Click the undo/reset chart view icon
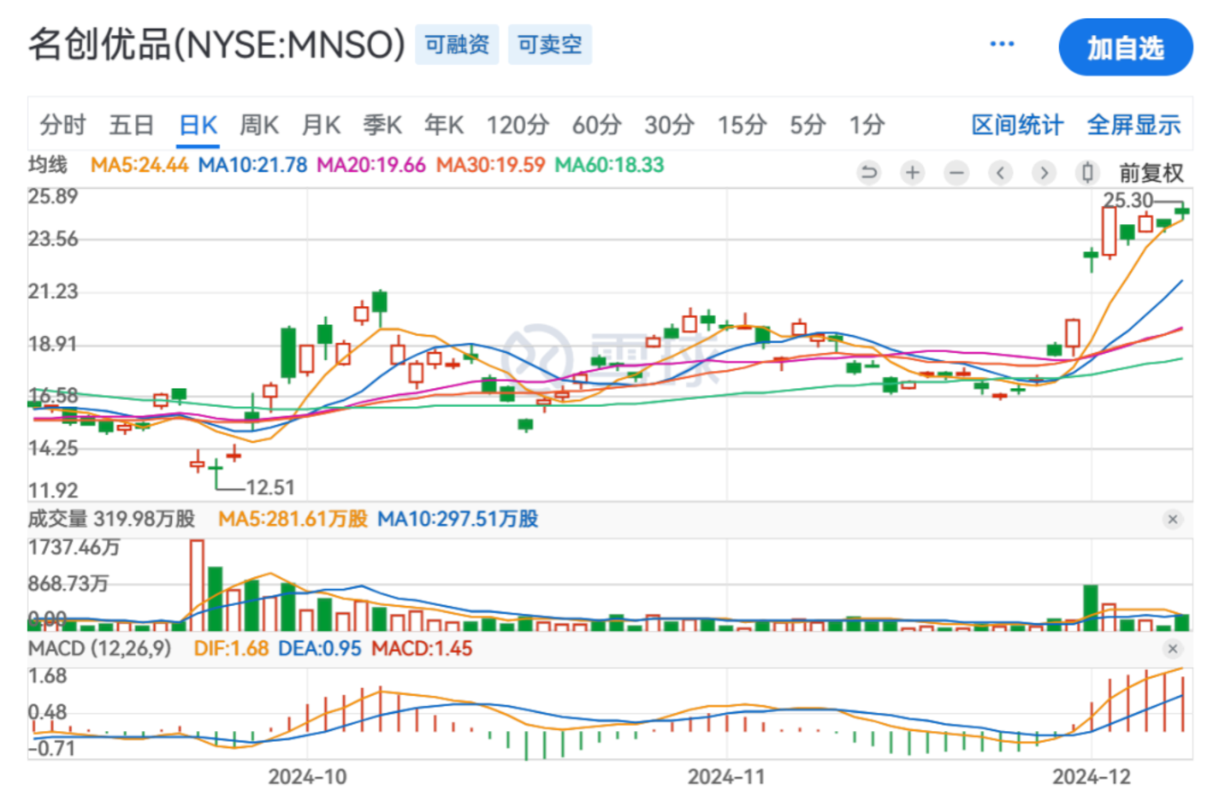 coord(868,174)
